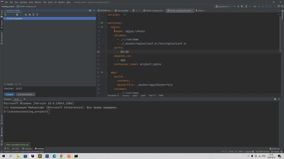Image resolution: width=284 pixels, height=159 pixels.
Task: Open the Database side panel tab
Action: (x=282, y=15)
